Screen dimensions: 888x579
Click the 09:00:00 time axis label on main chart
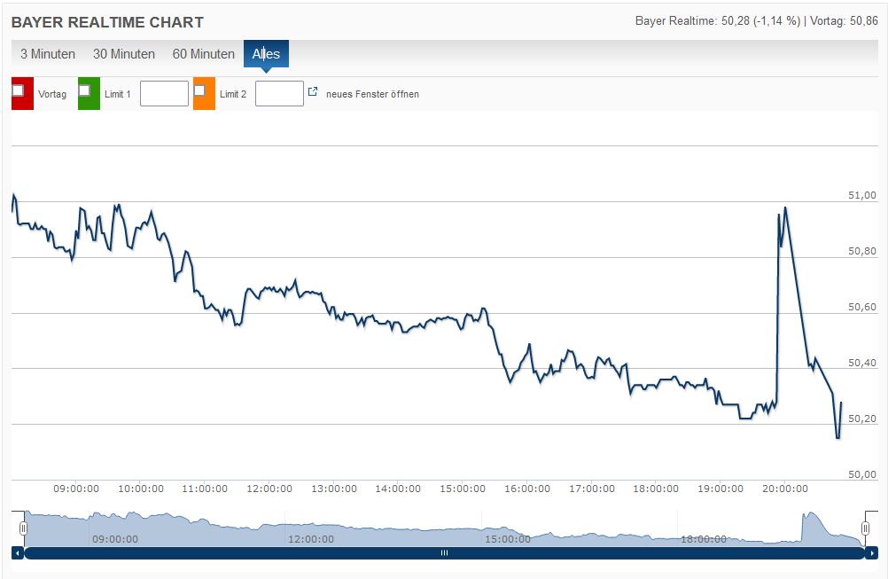76,489
